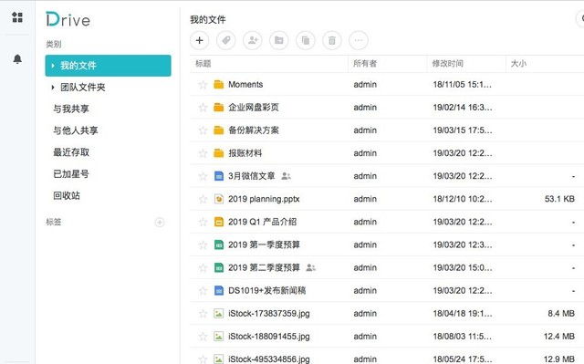Click size value 12.4 MB
584x364 pixels.
tap(559, 336)
